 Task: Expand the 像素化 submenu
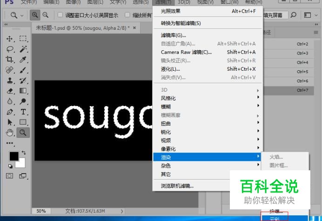point(208,149)
